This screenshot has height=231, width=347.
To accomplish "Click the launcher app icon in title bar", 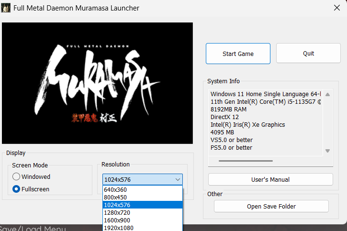I will (6, 8).
